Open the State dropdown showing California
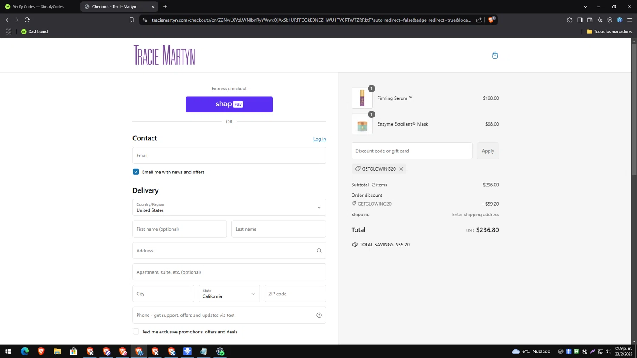This screenshot has height=358, width=637. coord(229,294)
